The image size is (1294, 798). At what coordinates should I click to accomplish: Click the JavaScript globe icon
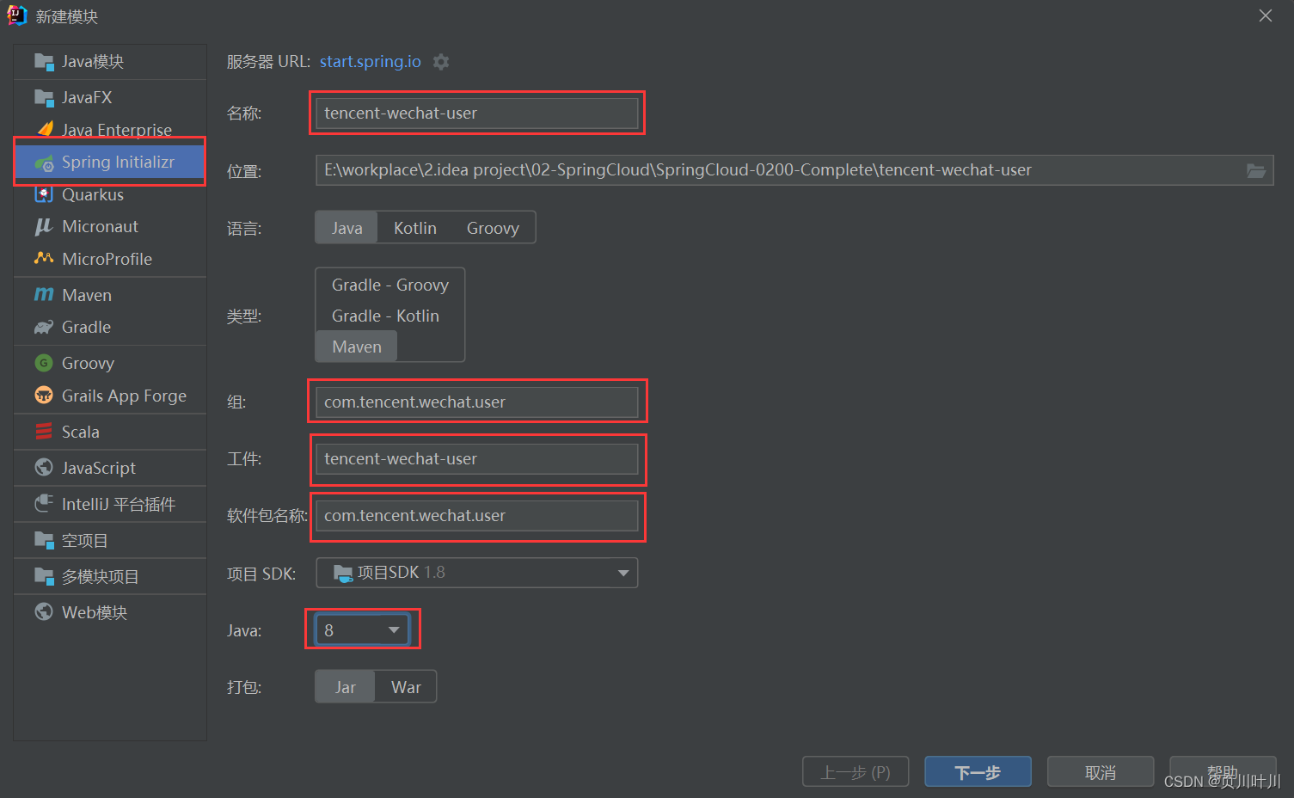coord(44,467)
